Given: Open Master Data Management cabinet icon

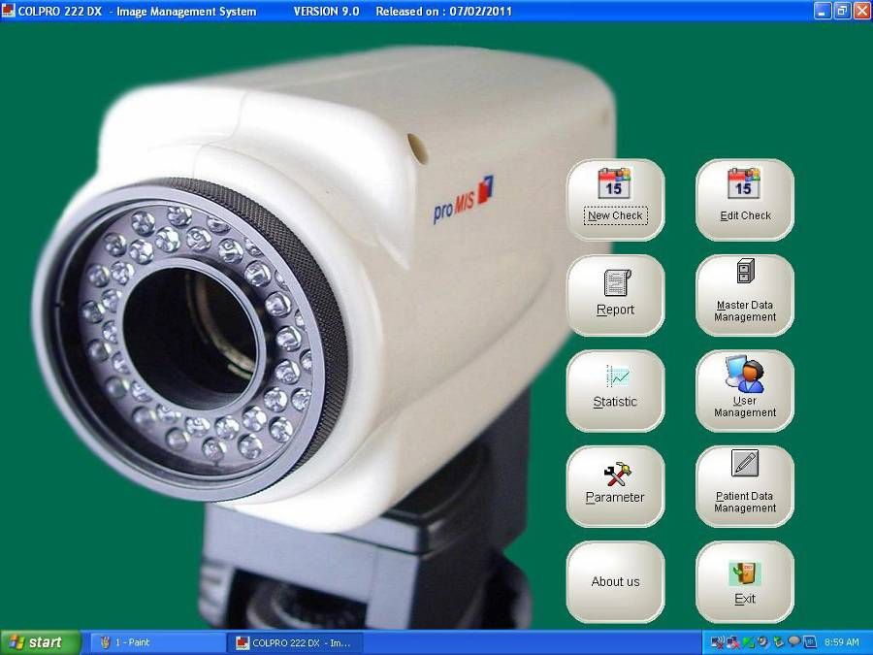Looking at the screenshot, I should [745, 295].
